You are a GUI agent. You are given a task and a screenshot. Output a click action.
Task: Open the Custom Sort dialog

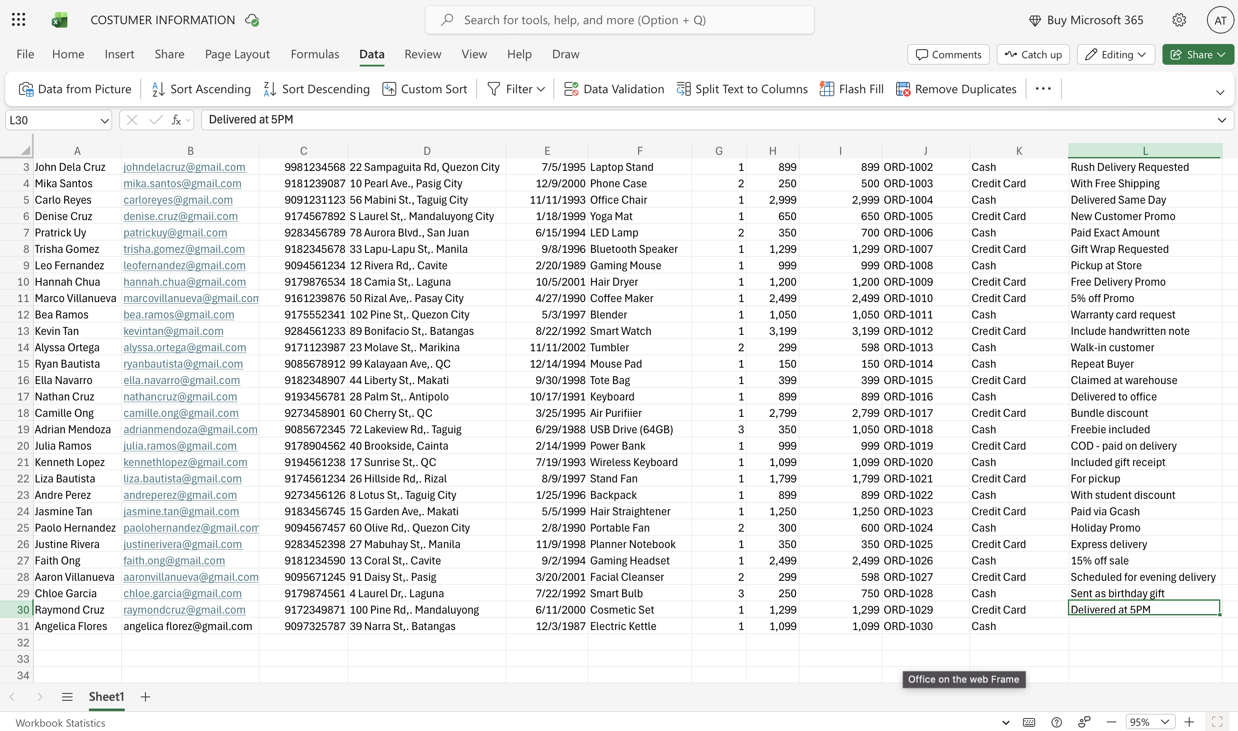pyautogui.click(x=425, y=89)
